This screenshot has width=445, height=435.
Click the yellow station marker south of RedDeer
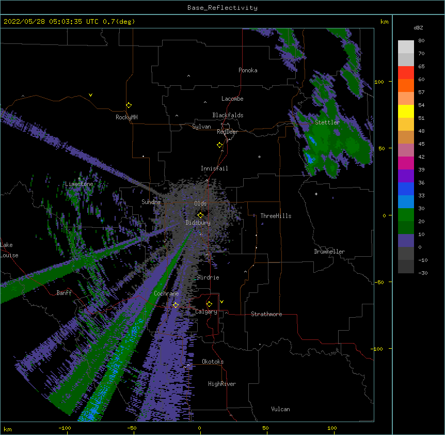[220, 145]
